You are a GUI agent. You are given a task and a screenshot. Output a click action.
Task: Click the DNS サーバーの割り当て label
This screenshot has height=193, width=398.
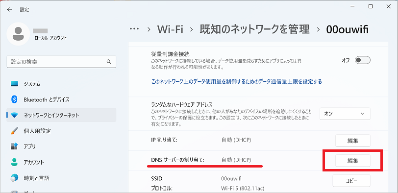tap(177, 160)
